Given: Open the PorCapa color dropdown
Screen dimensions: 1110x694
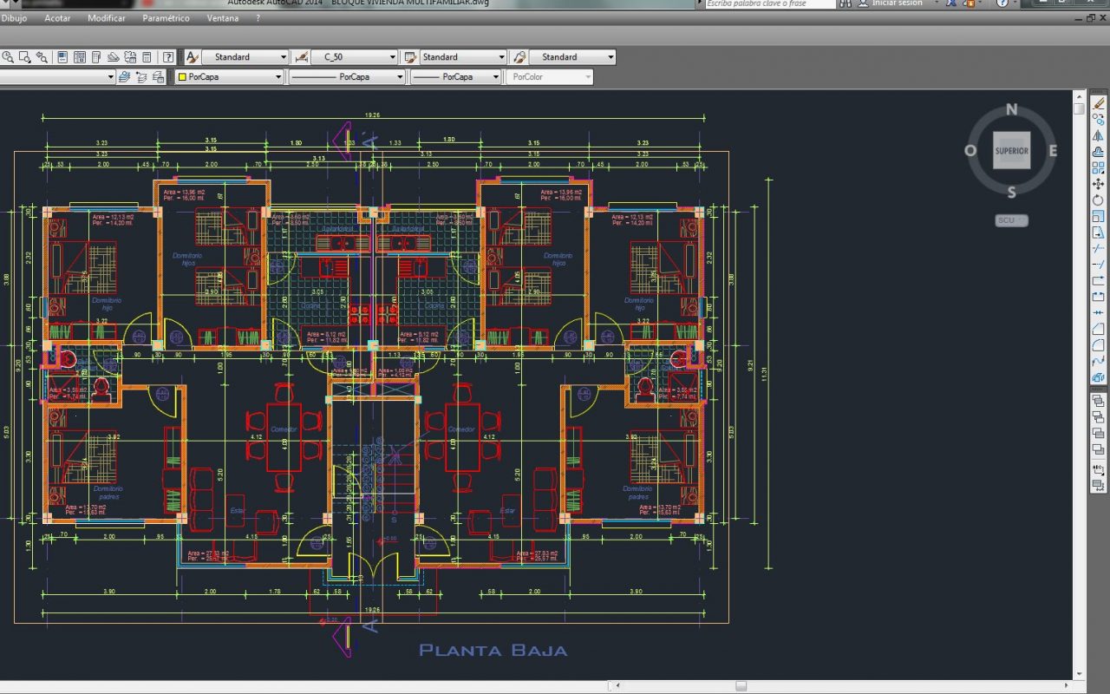Looking at the screenshot, I should [278, 77].
